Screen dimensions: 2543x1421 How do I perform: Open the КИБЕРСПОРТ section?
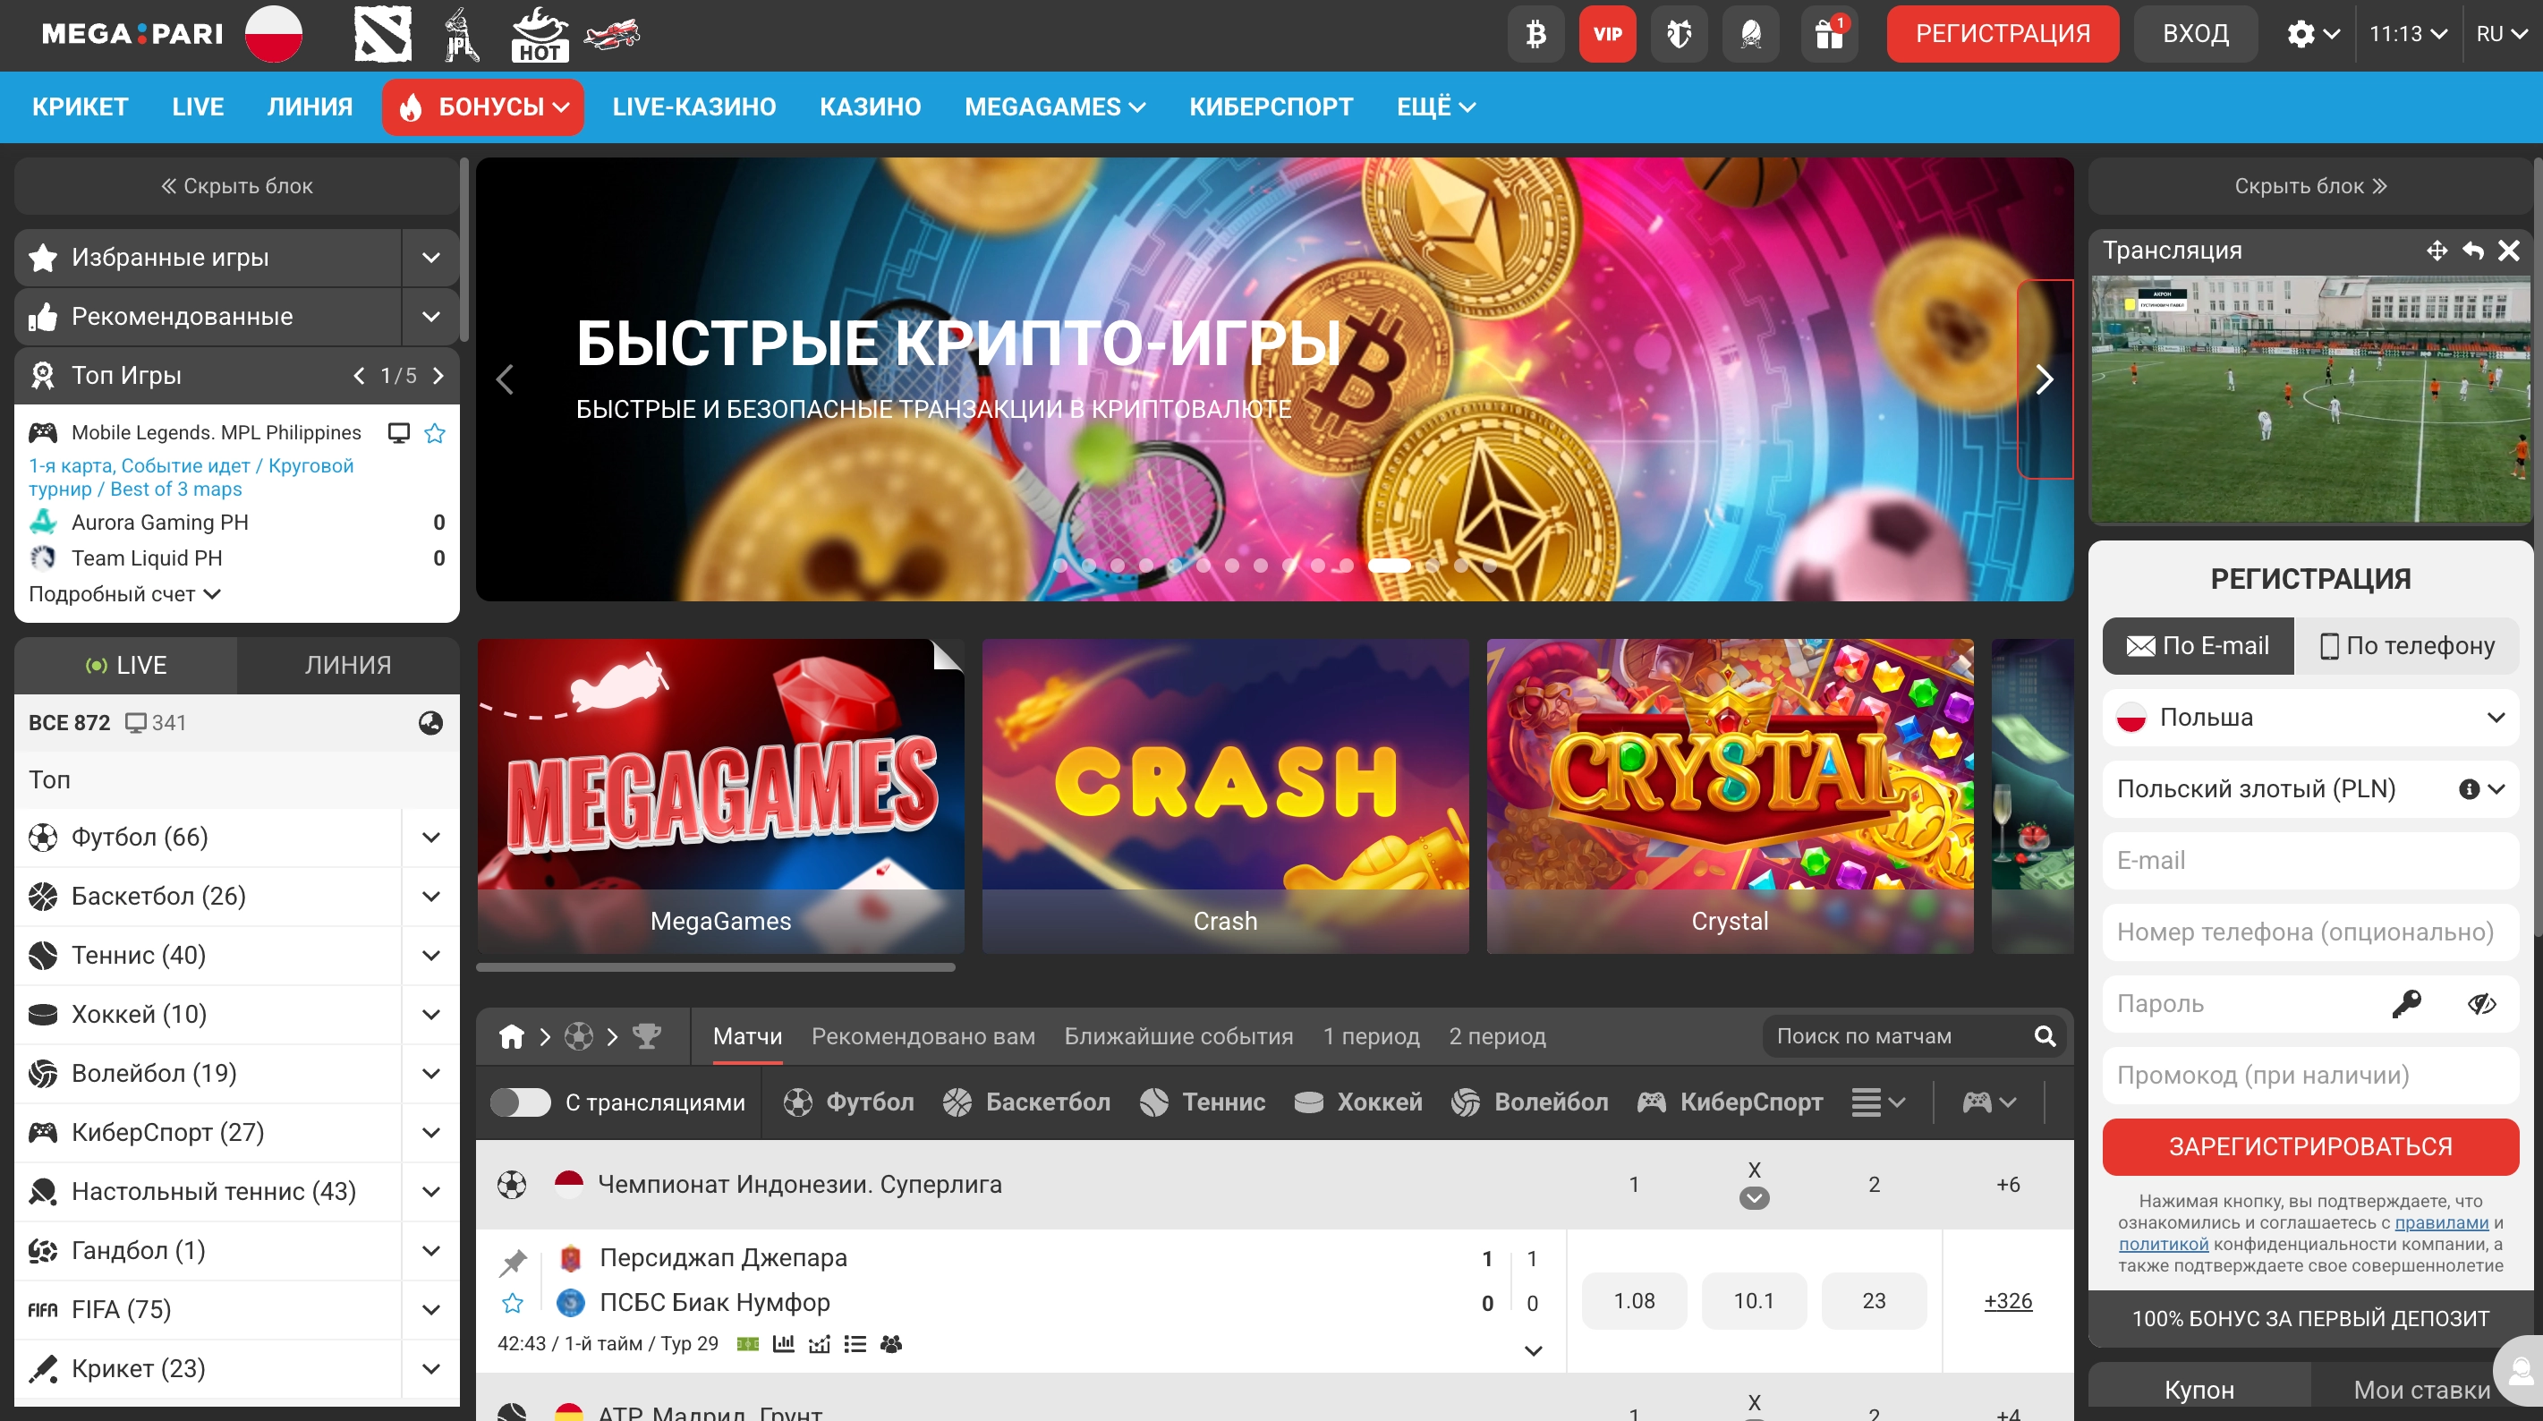[1271, 106]
